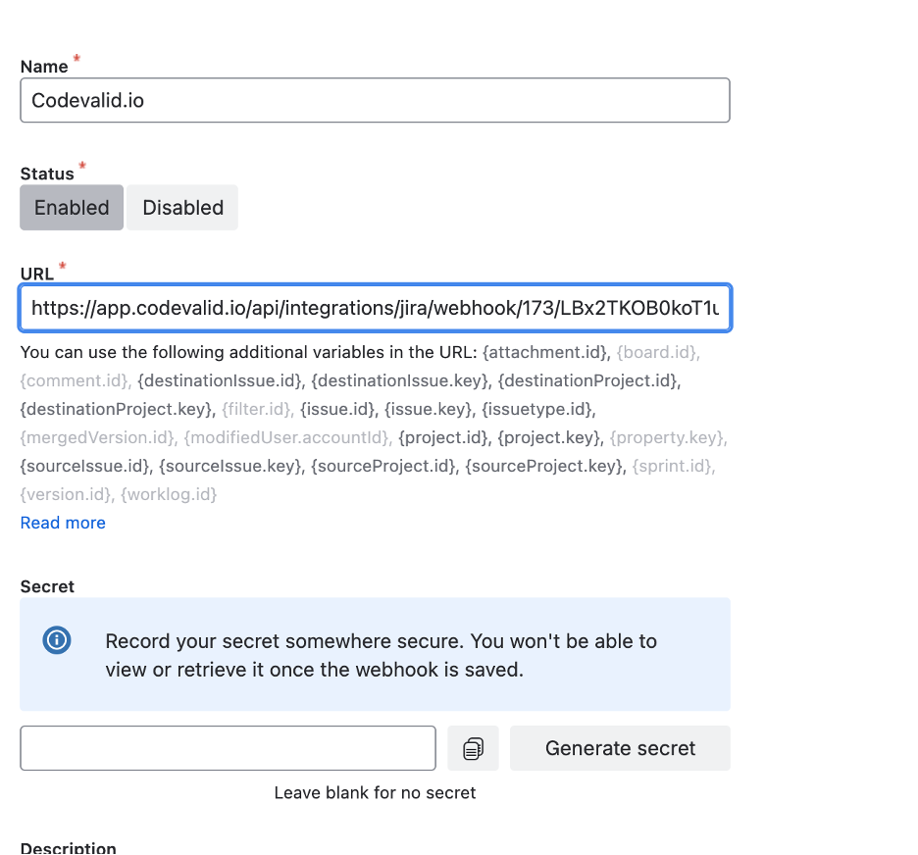Click the {sprint.id} variable text

click(672, 466)
